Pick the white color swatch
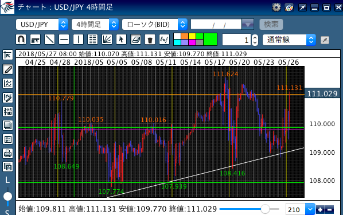The height and width of the screenshot is (215, 343). coord(177,36)
